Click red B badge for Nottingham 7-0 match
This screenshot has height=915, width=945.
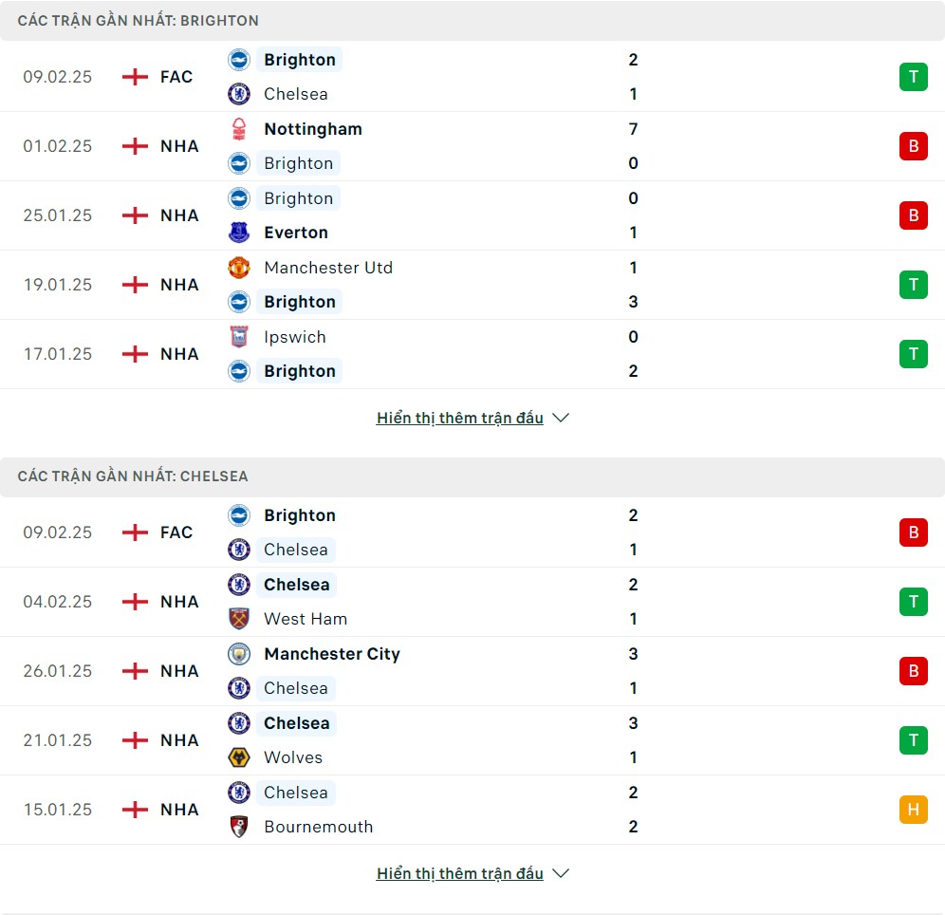(x=913, y=146)
